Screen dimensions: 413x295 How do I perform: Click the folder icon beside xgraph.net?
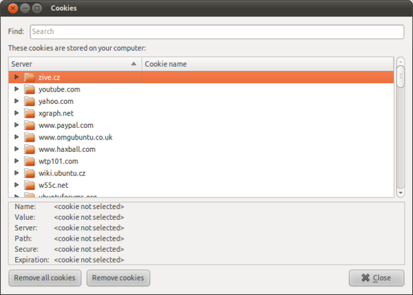(29, 113)
